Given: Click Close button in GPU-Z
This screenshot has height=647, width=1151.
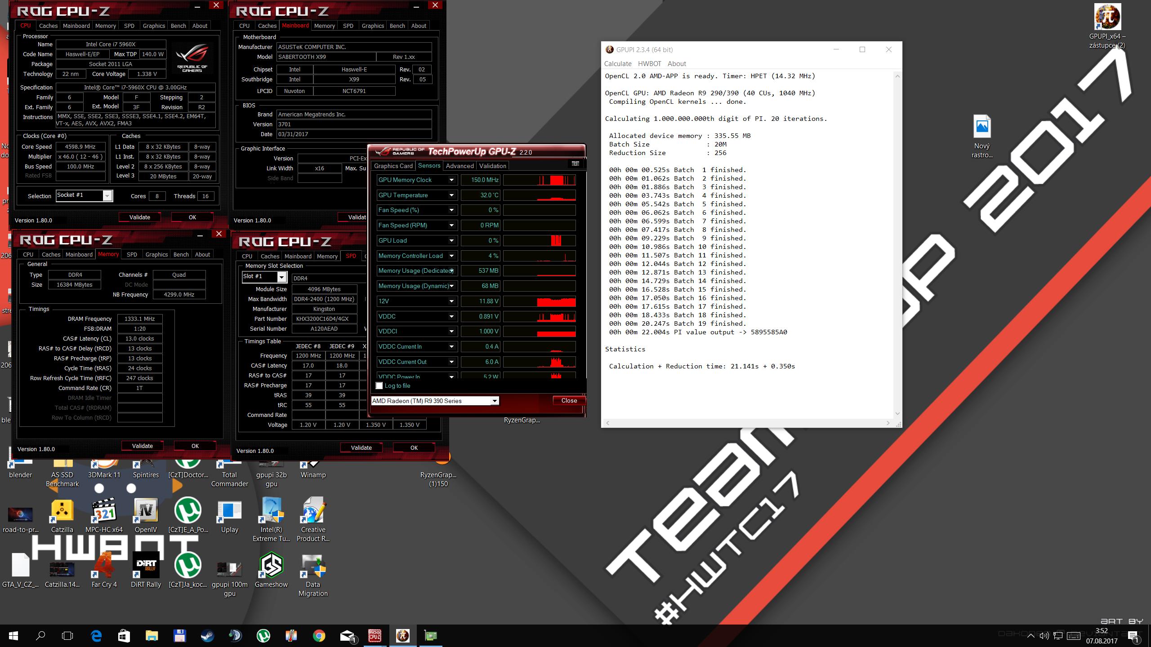Looking at the screenshot, I should point(569,400).
